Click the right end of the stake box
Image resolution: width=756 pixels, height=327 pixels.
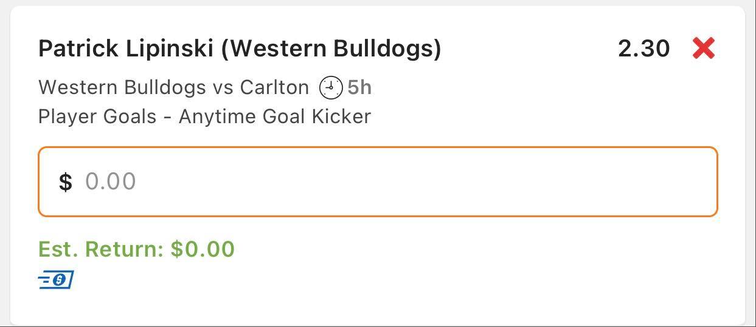pyautogui.click(x=693, y=181)
